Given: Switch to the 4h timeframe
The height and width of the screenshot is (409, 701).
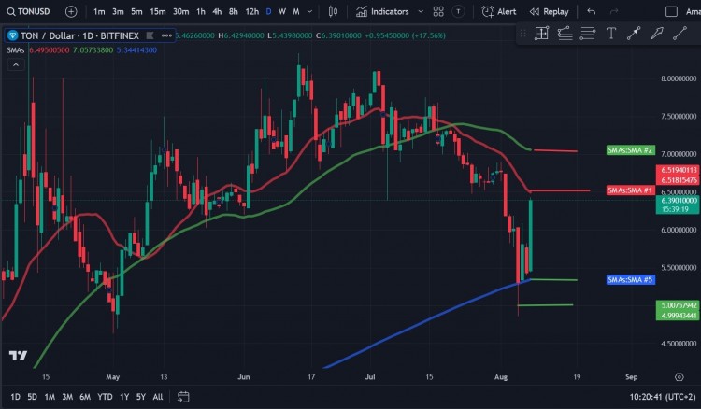Looking at the screenshot, I should pyautogui.click(x=217, y=11).
